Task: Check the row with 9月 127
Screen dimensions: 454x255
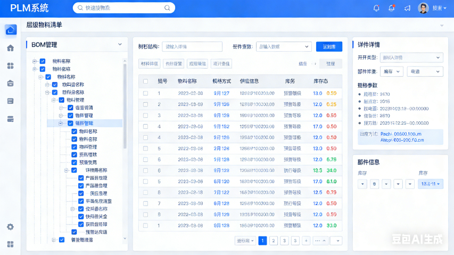Action: click(x=146, y=93)
